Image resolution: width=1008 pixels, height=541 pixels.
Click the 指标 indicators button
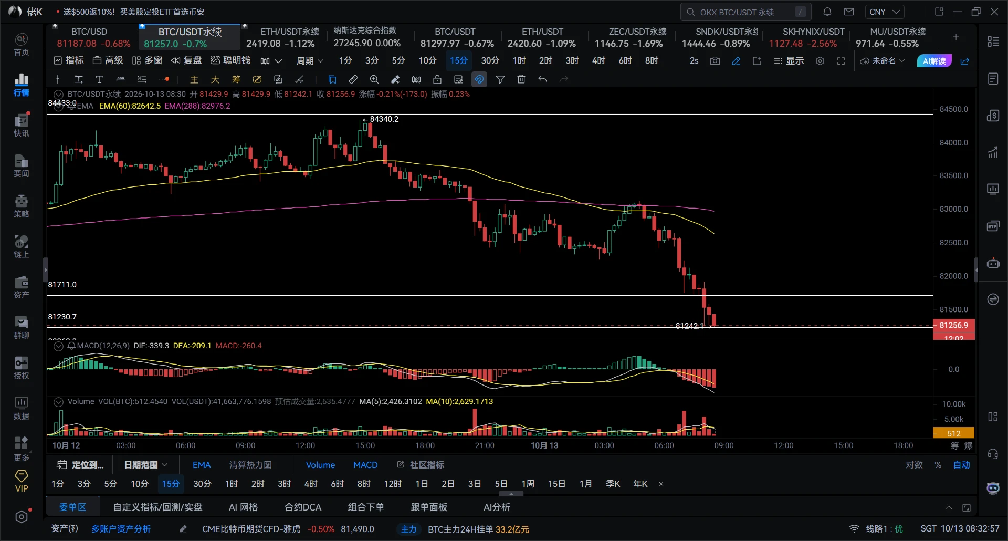point(69,61)
